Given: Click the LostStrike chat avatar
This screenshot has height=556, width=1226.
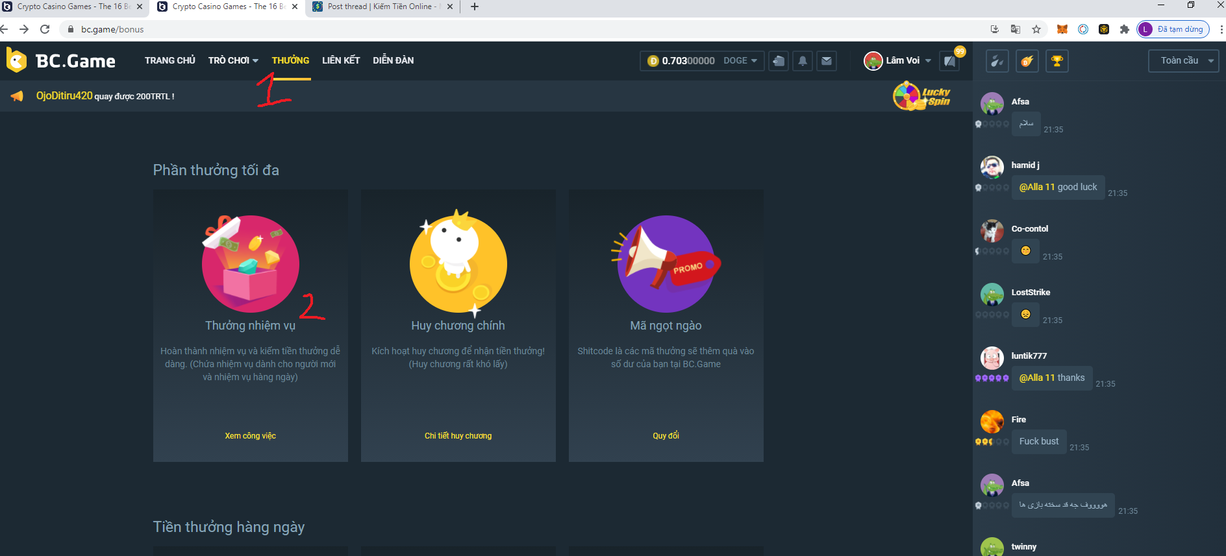Looking at the screenshot, I should point(992,295).
